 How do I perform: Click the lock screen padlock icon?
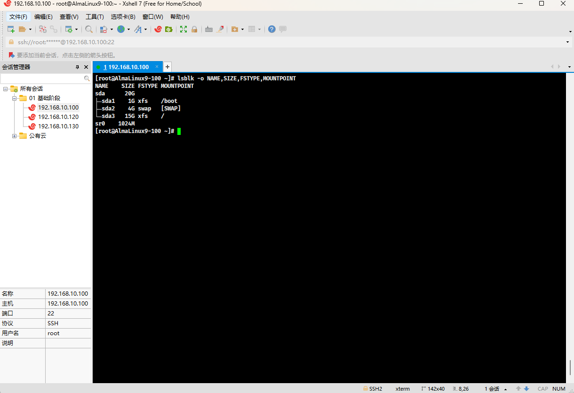pyautogui.click(x=194, y=29)
